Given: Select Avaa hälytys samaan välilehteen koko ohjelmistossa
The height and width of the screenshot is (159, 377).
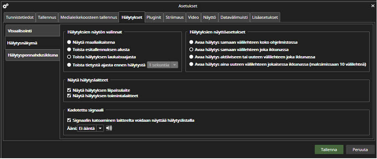Looking at the screenshot, I should coord(243,42).
